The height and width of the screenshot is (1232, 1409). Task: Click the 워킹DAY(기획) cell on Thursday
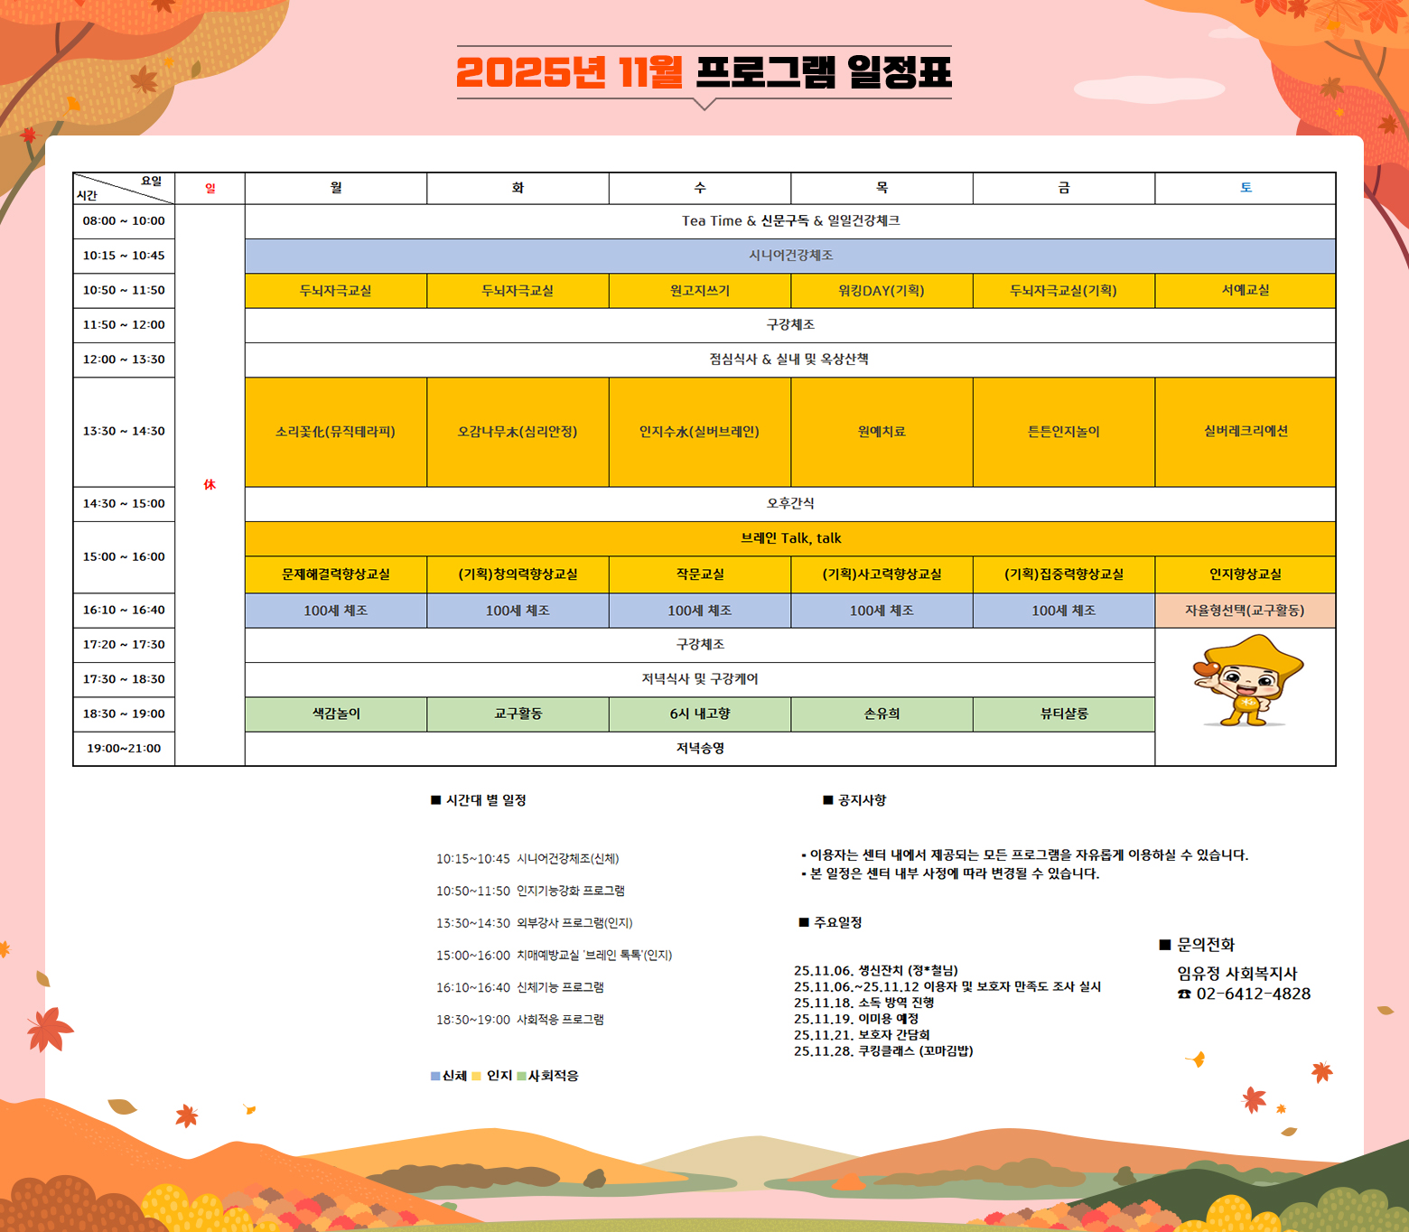point(882,291)
